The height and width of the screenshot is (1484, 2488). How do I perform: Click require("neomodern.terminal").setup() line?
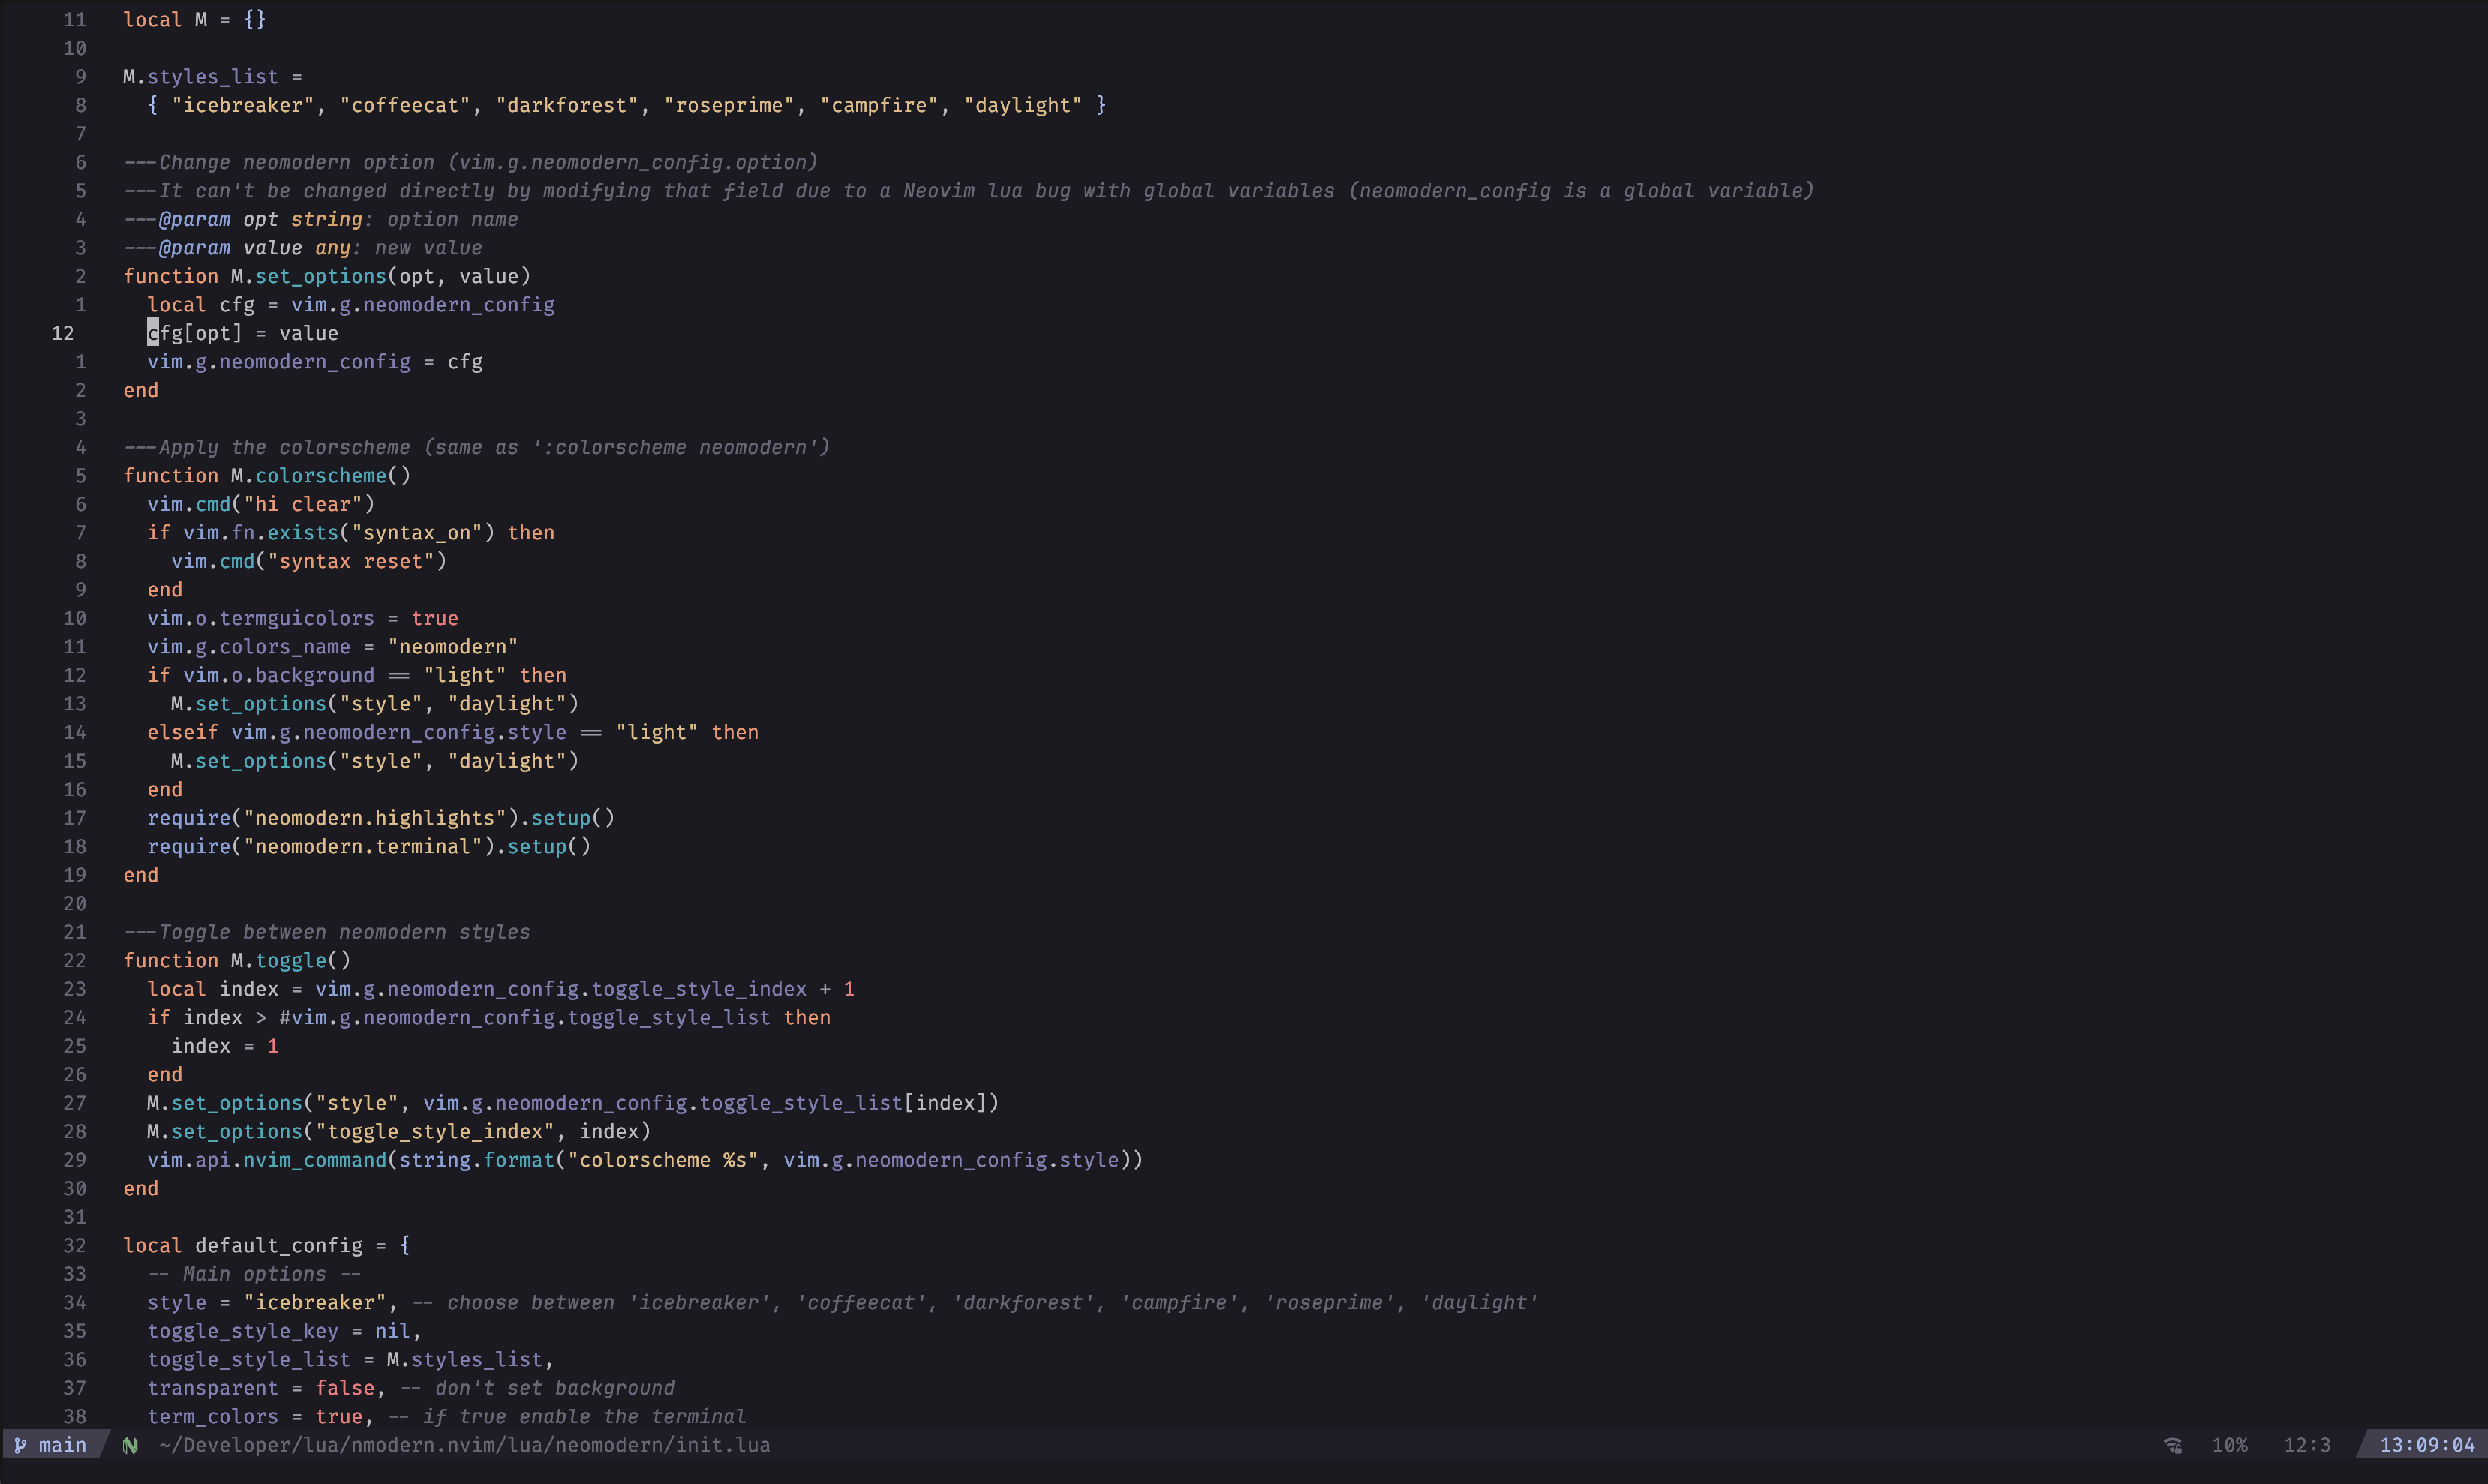point(369,846)
